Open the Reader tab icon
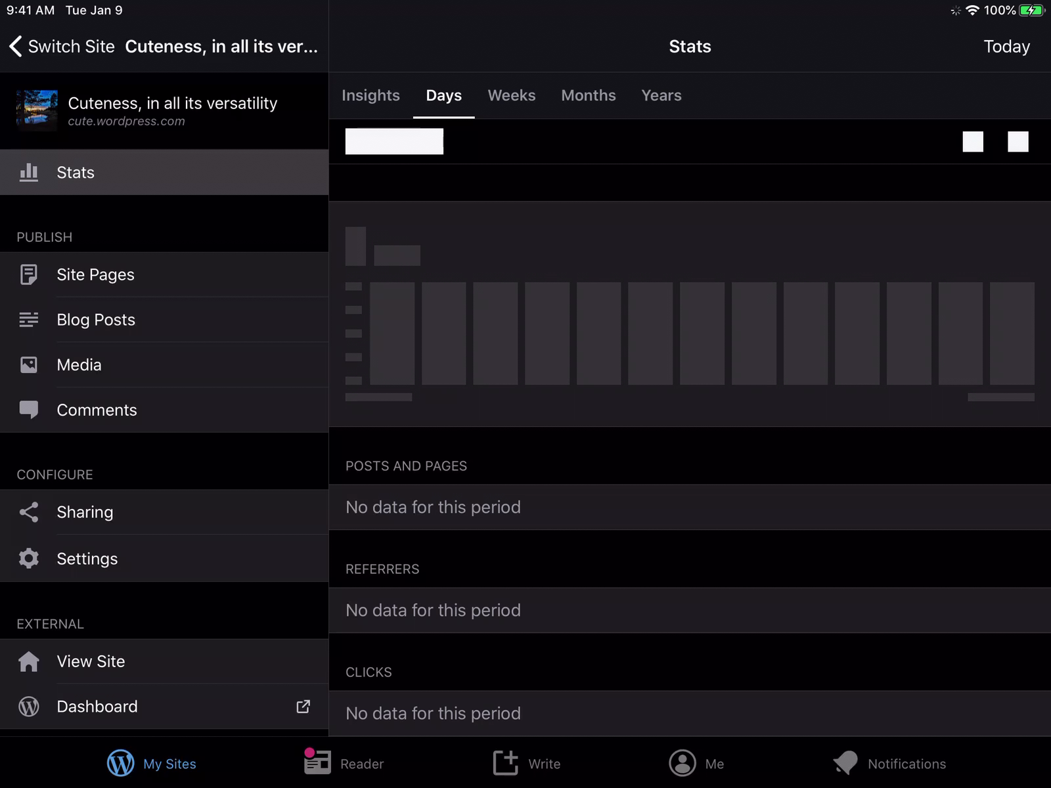The width and height of the screenshot is (1051, 788). click(x=317, y=763)
